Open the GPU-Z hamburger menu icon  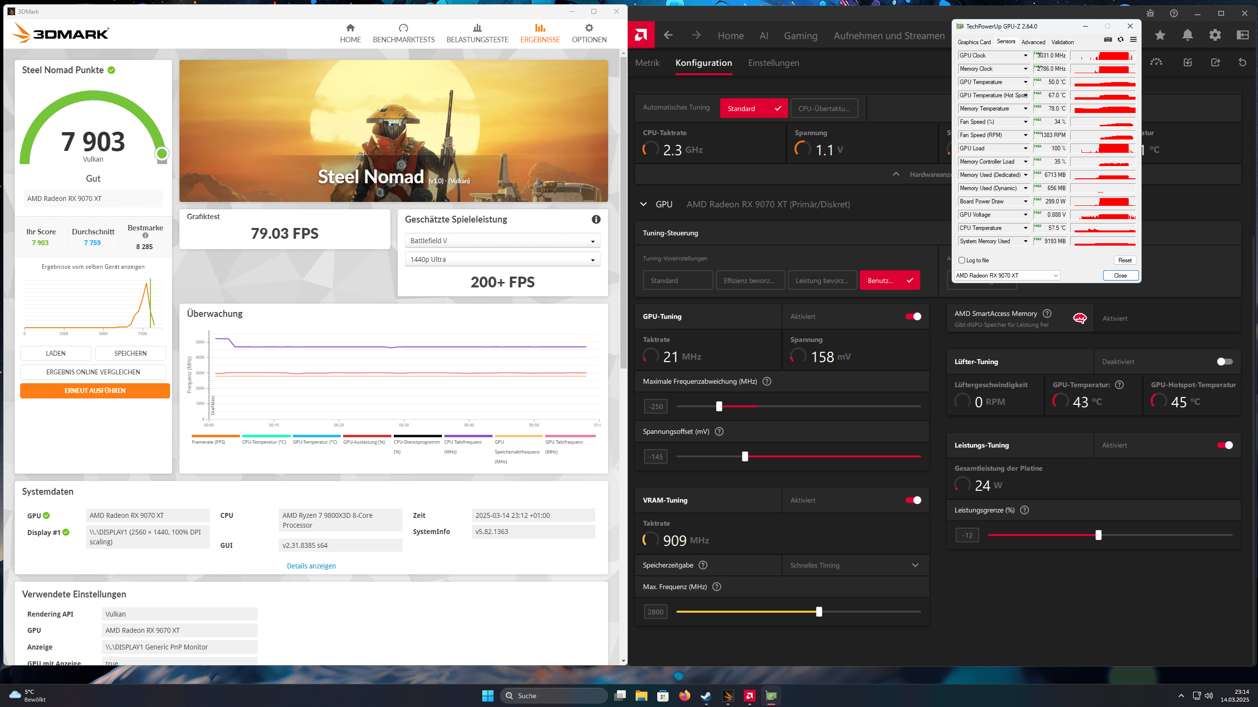coord(1133,40)
